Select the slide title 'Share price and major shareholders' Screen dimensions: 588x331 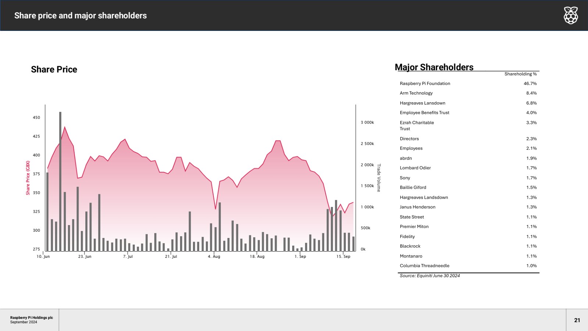80,15
